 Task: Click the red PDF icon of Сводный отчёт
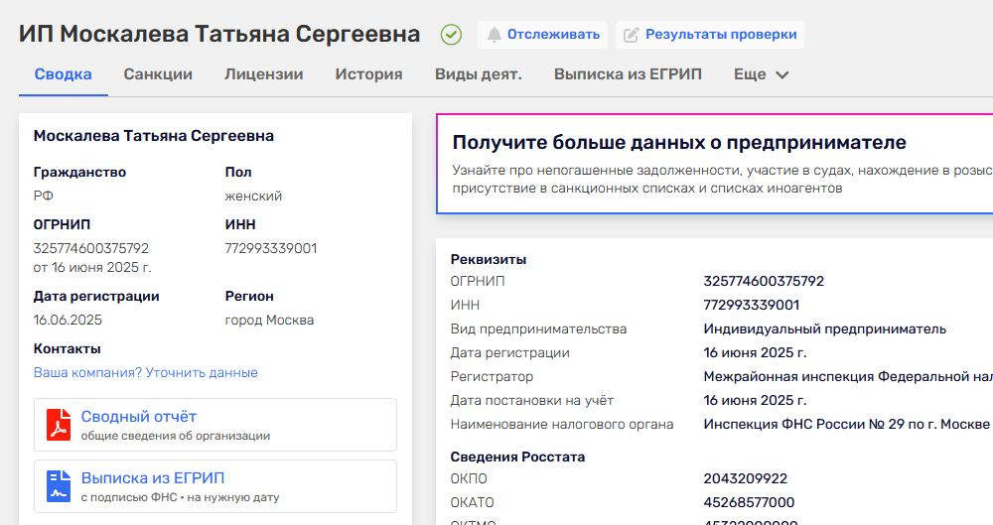click(59, 425)
